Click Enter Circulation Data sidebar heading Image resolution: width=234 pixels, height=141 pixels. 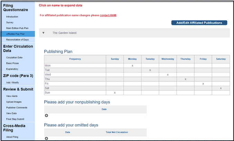click(x=18, y=49)
